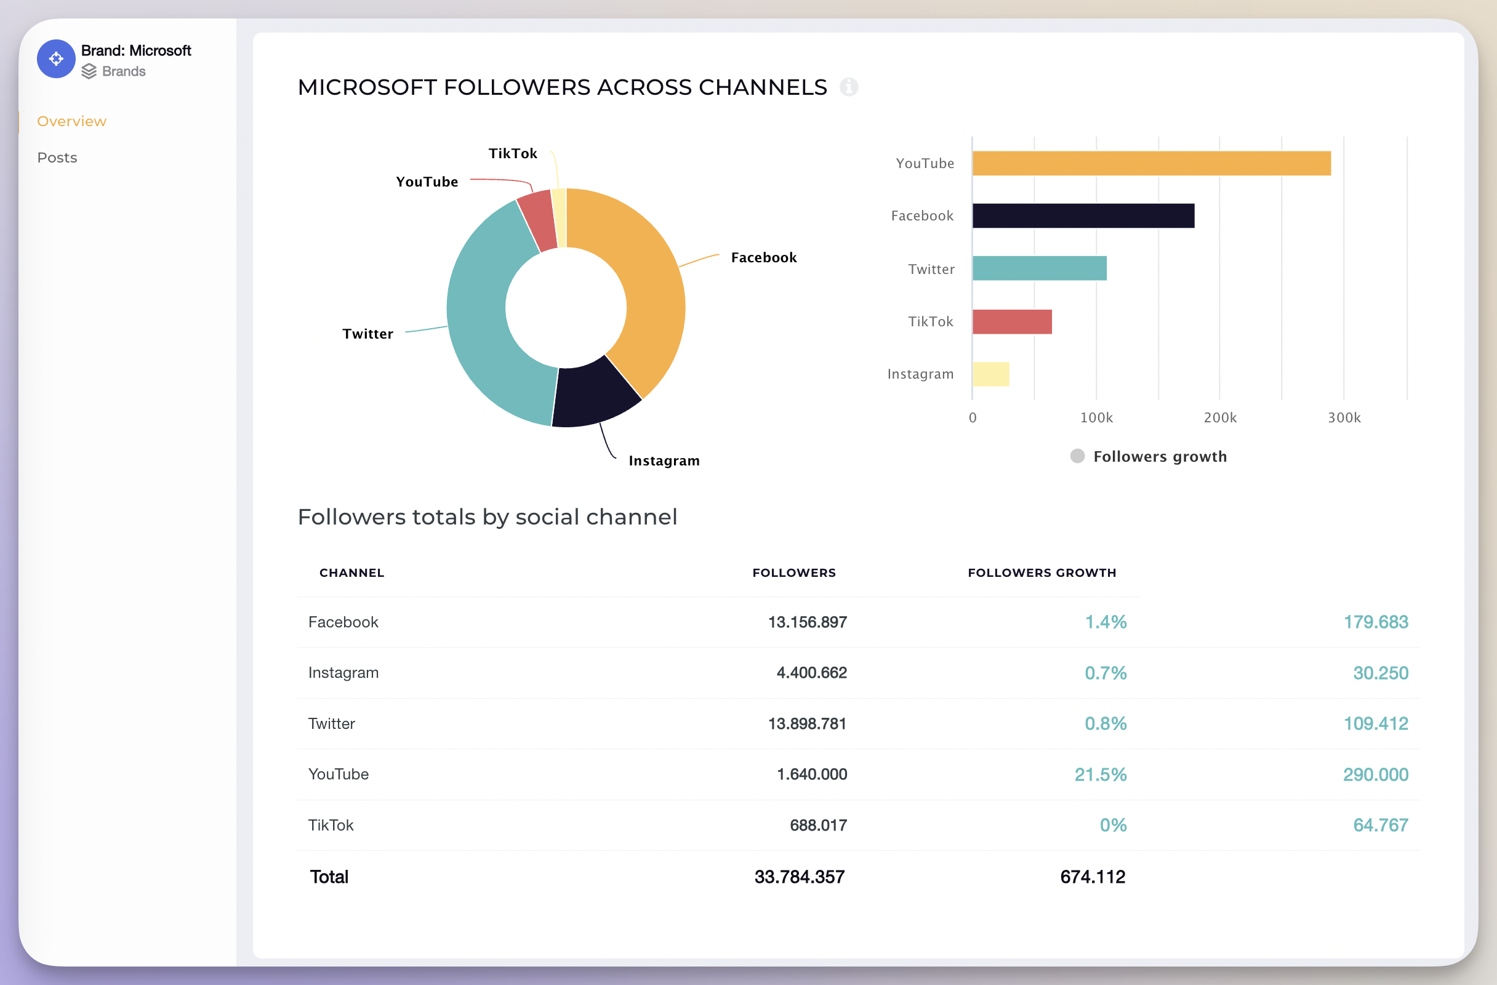Click the Instagram axis label on bar chart
Screen dimensions: 1497x985
(920, 374)
